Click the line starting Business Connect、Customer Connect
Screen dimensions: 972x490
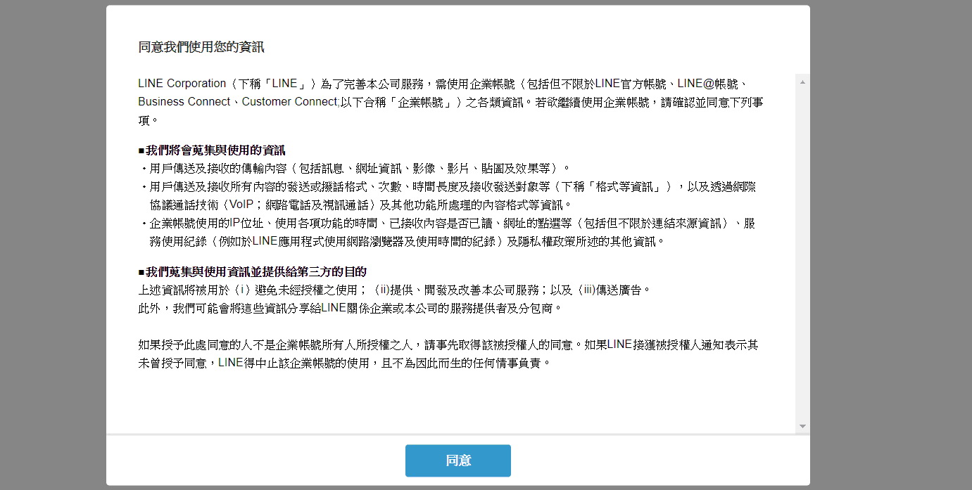[x=451, y=102]
